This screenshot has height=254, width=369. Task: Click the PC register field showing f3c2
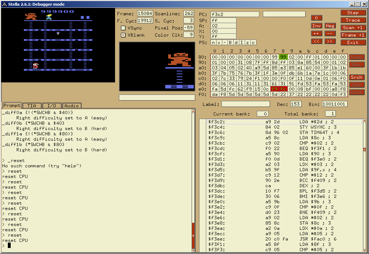[235, 14]
